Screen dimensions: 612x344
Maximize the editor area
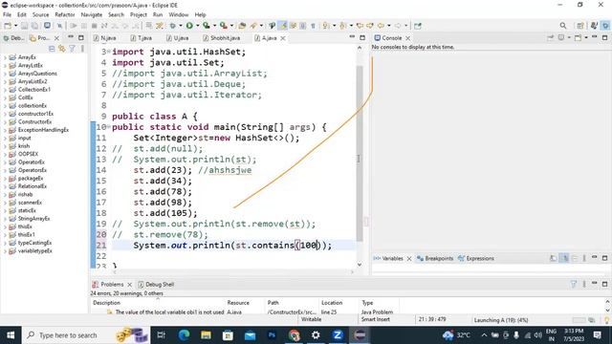pos(362,37)
